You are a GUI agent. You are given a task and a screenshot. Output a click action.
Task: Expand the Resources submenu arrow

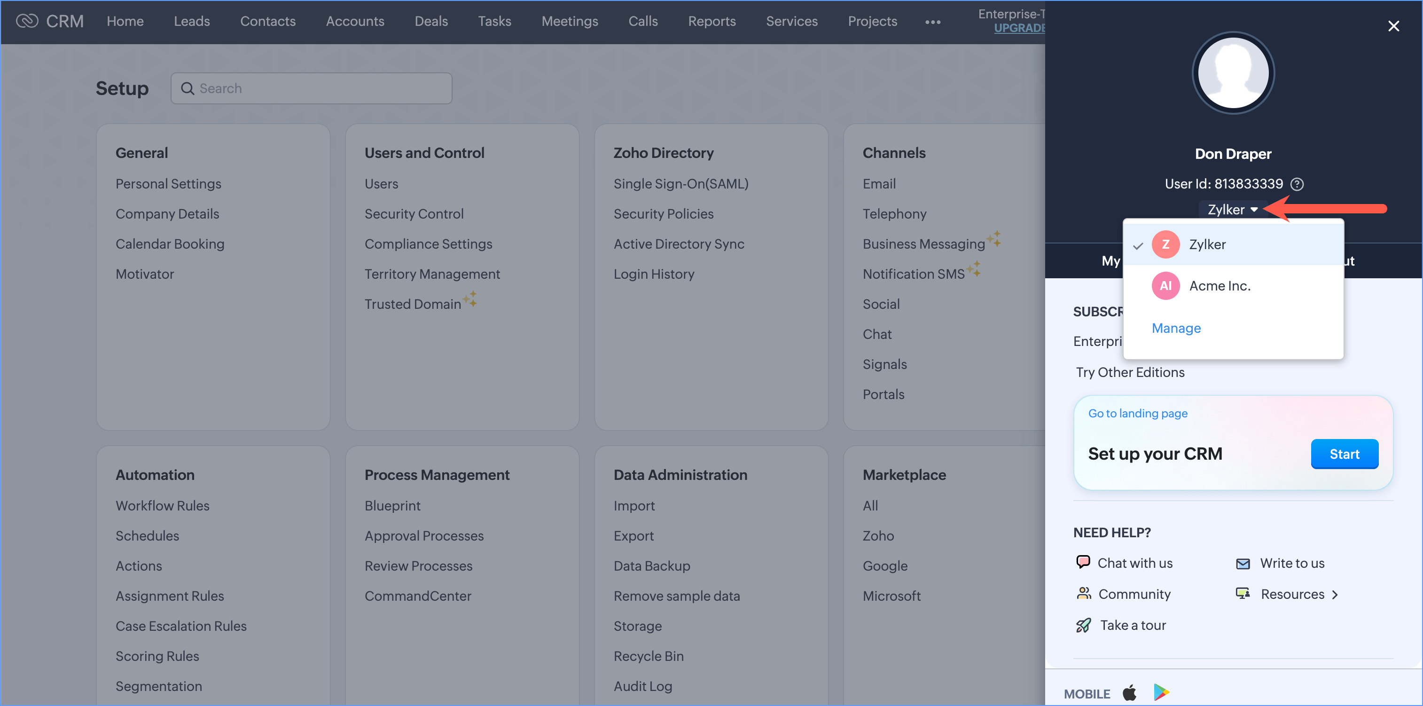pos(1335,595)
